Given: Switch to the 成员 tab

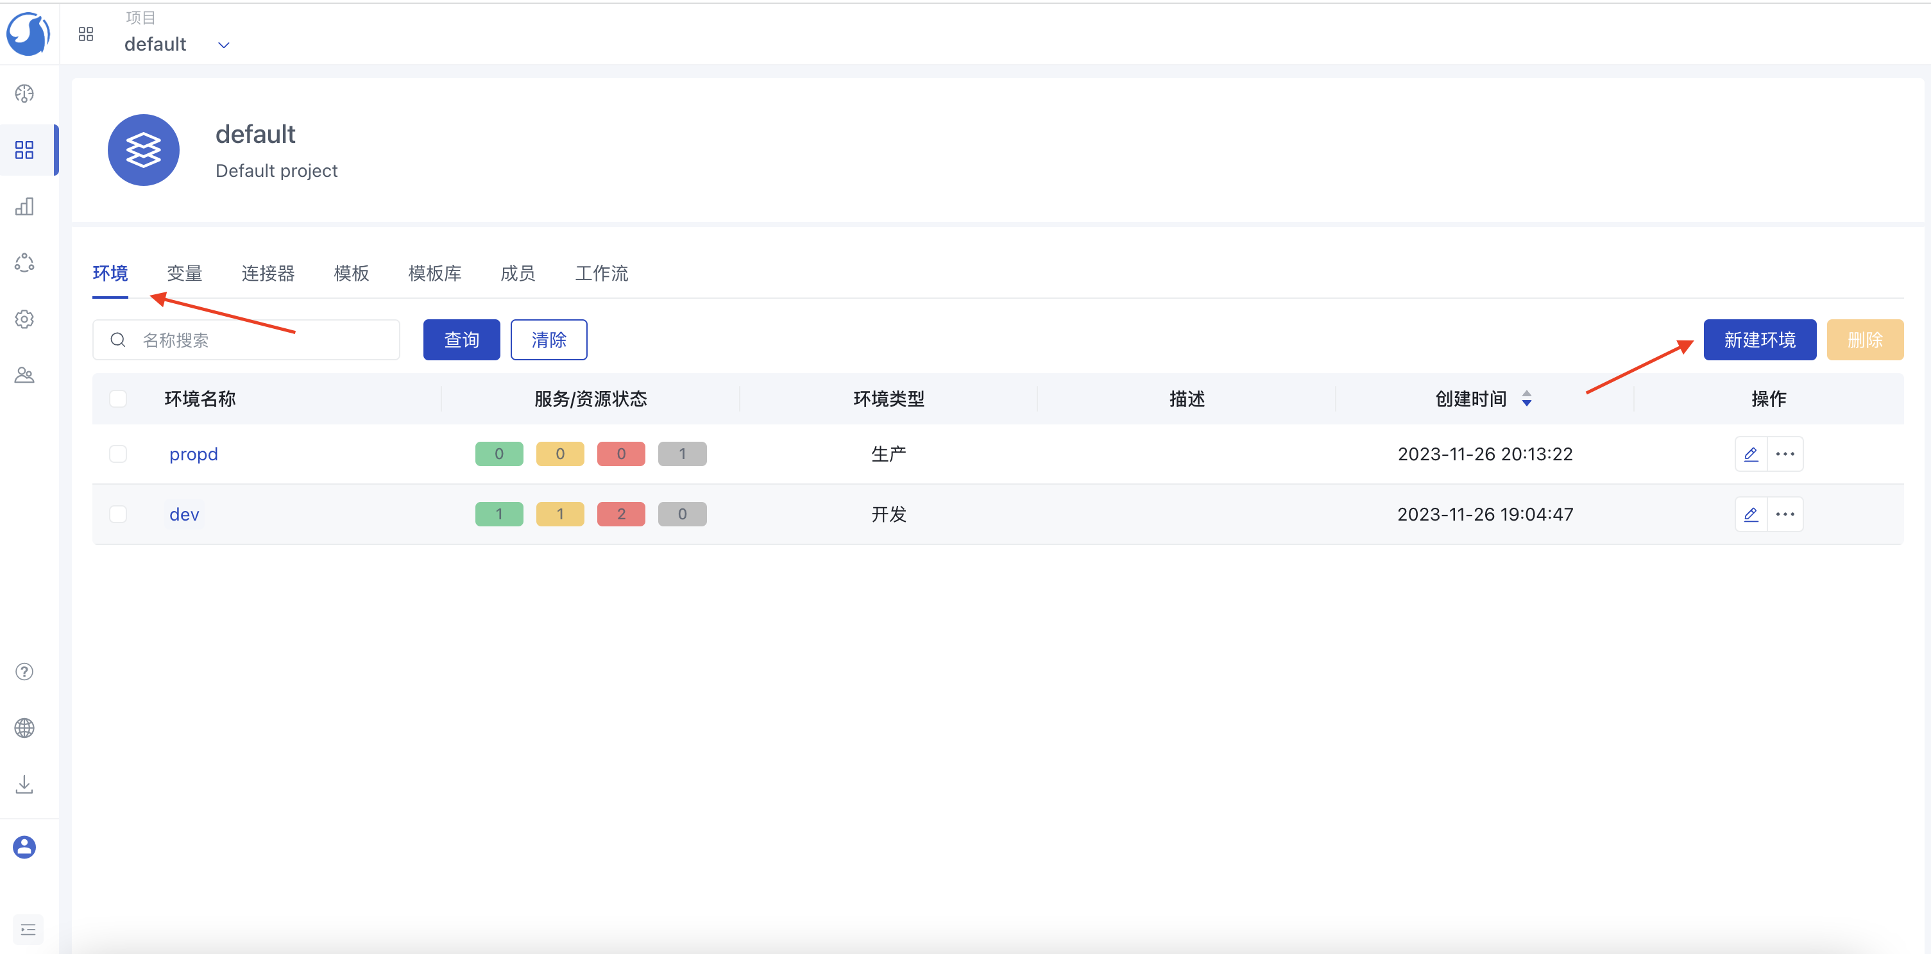Looking at the screenshot, I should [x=518, y=274].
